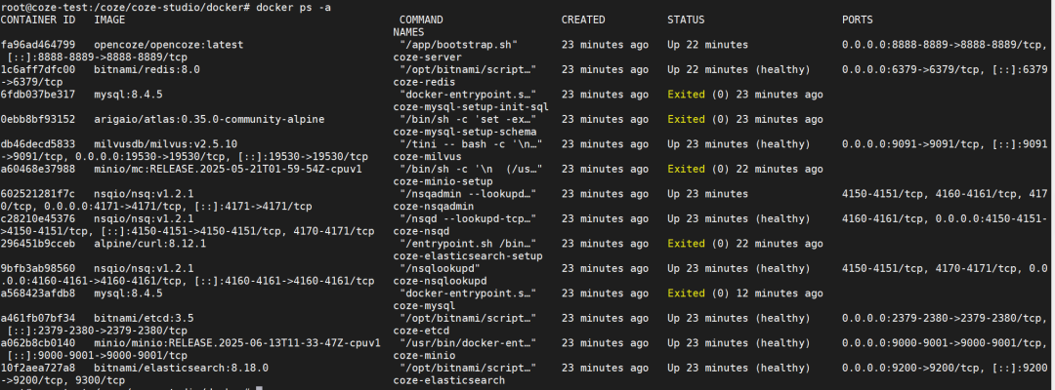Select container name coze-mysql
Screen dimensions: 1055x390
pyautogui.click(x=424, y=305)
